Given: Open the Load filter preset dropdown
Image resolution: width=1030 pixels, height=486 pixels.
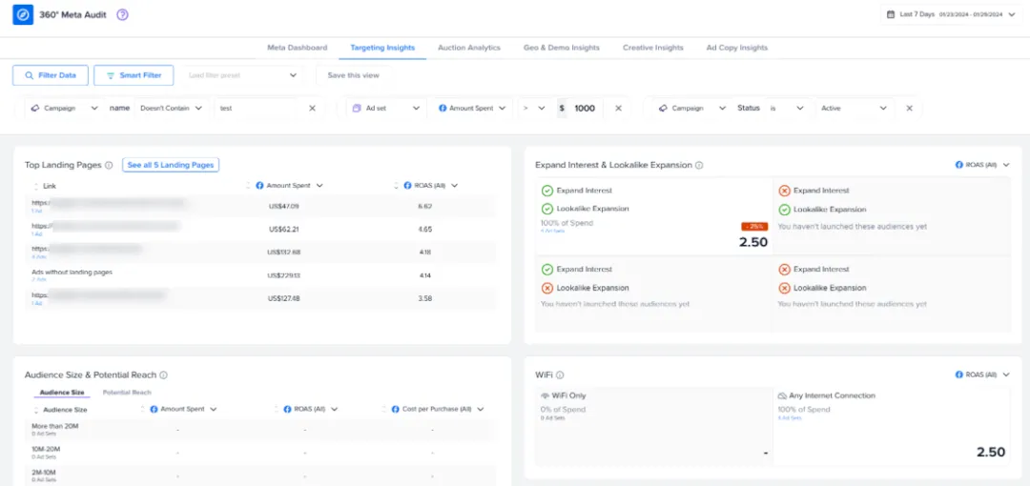Looking at the screenshot, I should click(242, 75).
